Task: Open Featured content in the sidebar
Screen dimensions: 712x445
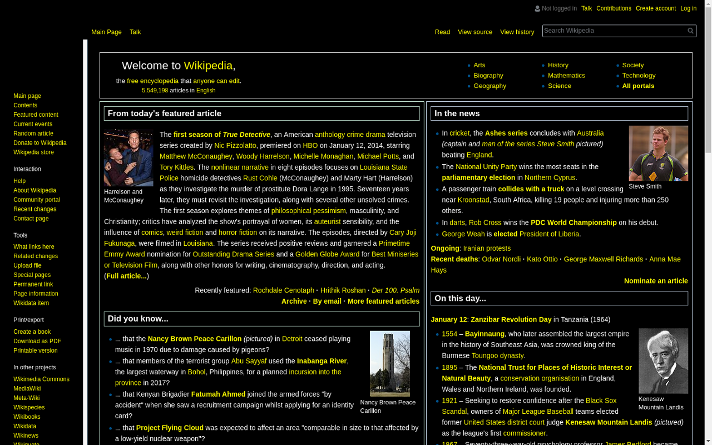Action: coord(36,115)
